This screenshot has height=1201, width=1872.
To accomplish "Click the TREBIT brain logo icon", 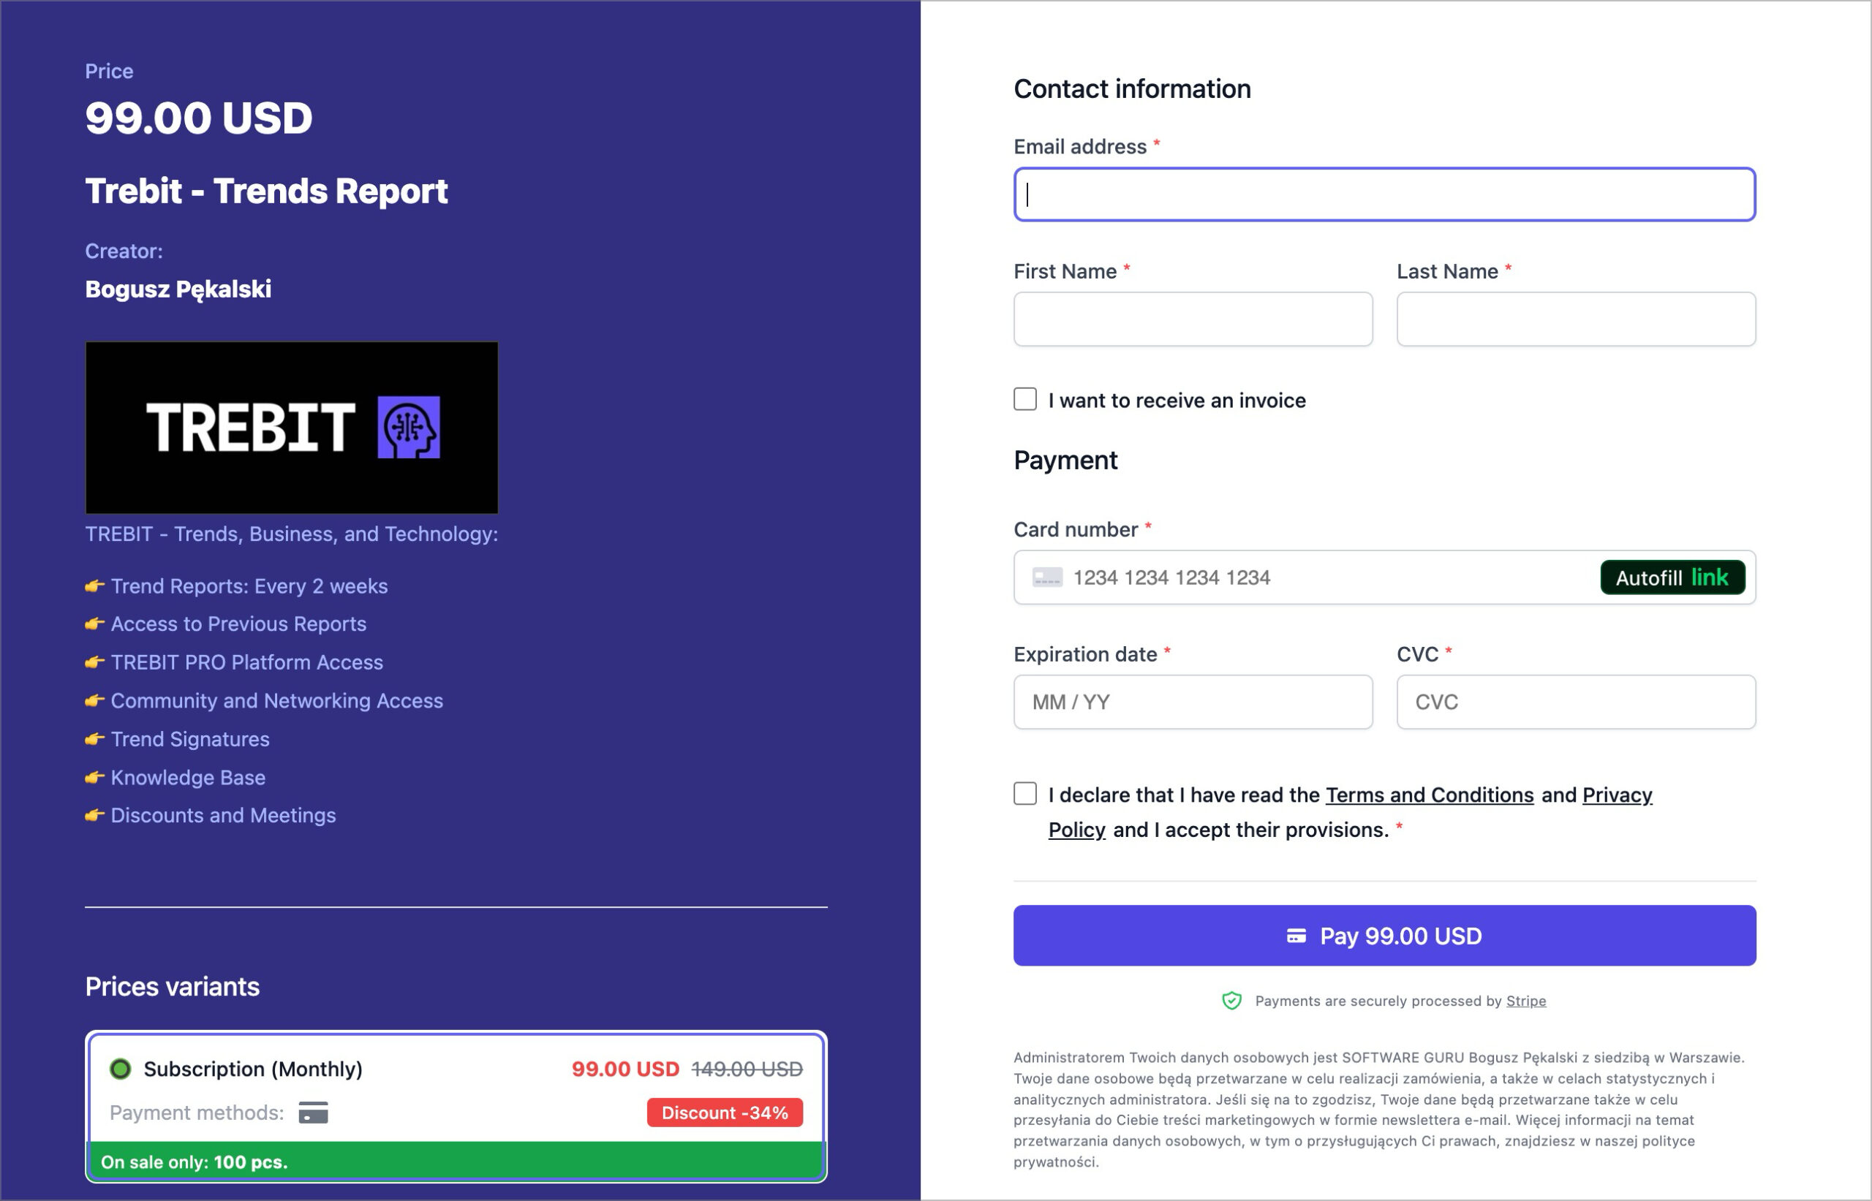I will pos(409,428).
